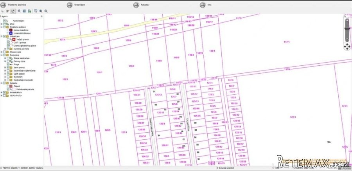Select the Opšti podaci layer label
352x171 pixels.
19,74
